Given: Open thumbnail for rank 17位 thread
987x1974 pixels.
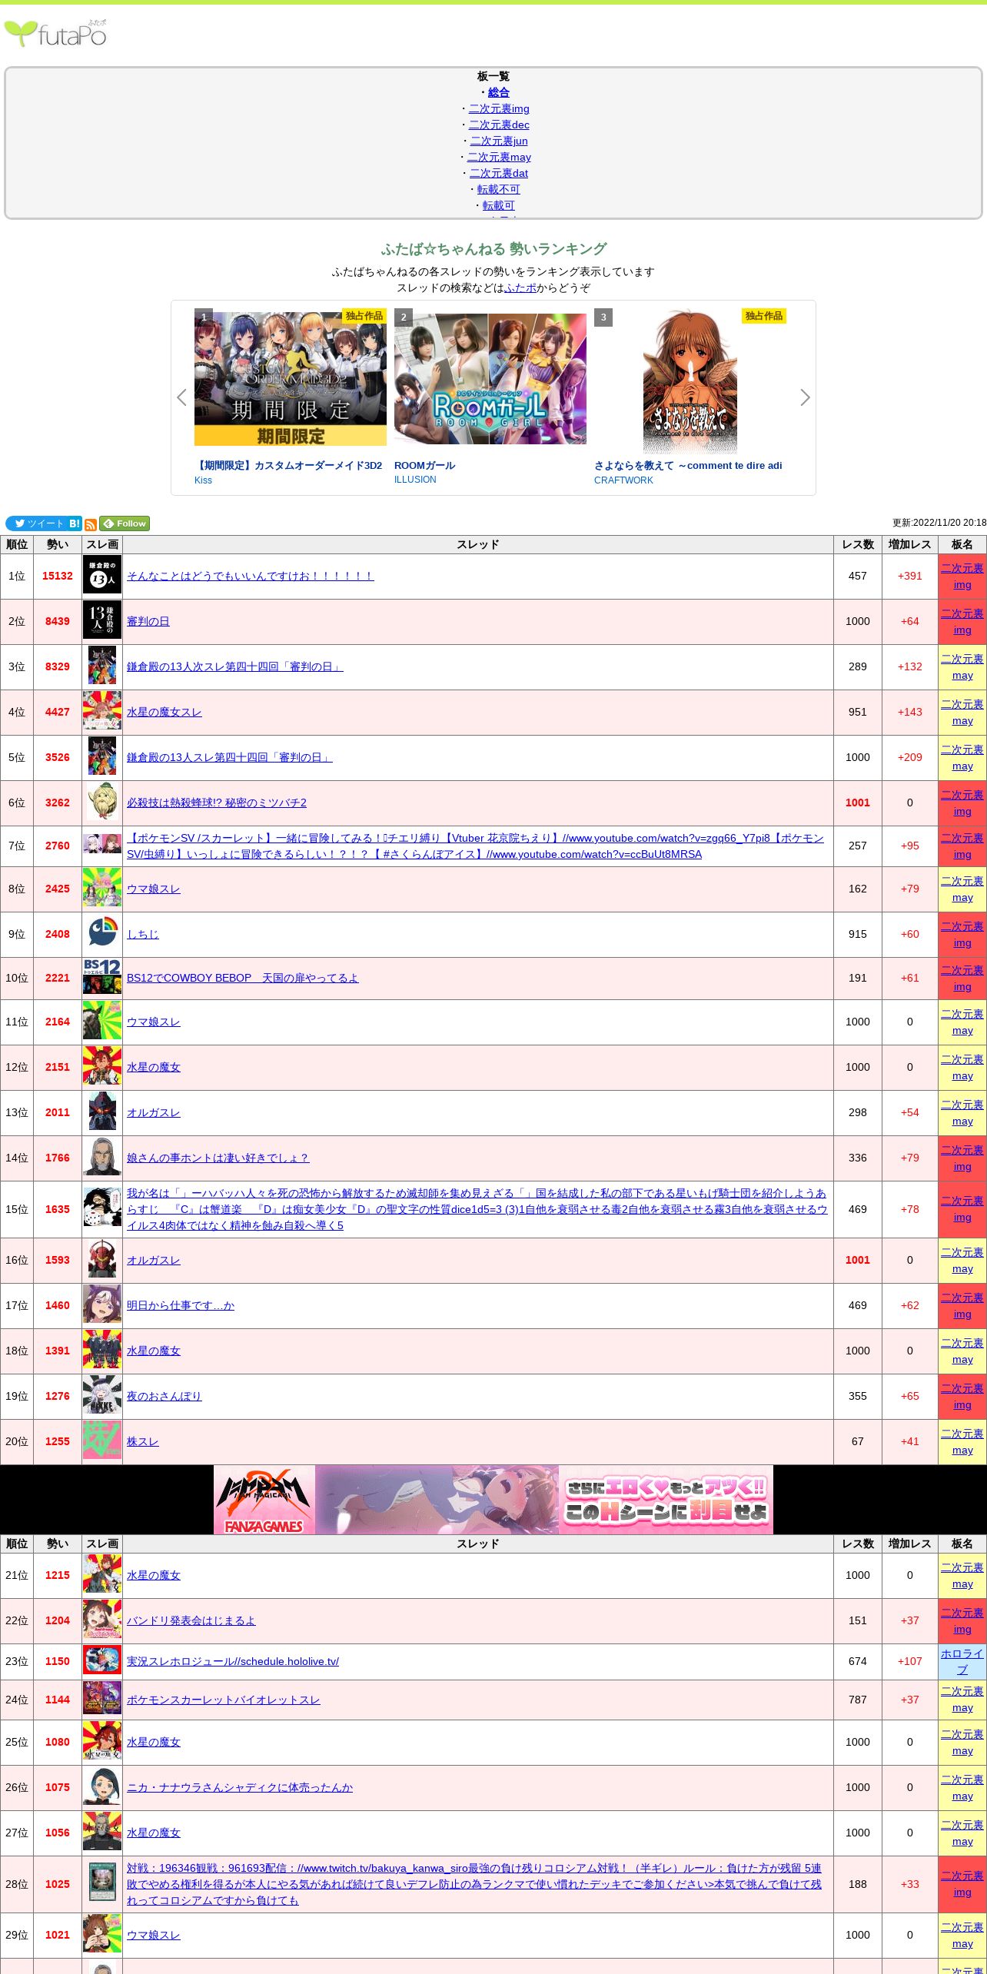Looking at the screenshot, I should pyautogui.click(x=102, y=1305).
